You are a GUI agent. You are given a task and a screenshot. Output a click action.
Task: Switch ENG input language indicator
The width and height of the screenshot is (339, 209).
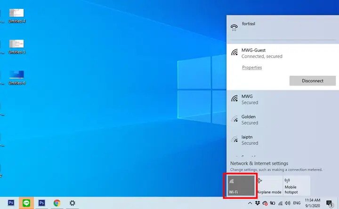pyautogui.click(x=297, y=203)
